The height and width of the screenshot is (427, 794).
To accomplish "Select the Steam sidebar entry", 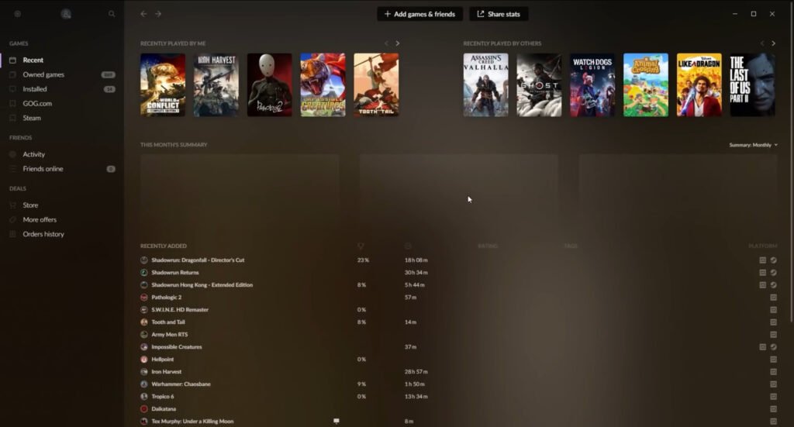I will (x=31, y=118).
